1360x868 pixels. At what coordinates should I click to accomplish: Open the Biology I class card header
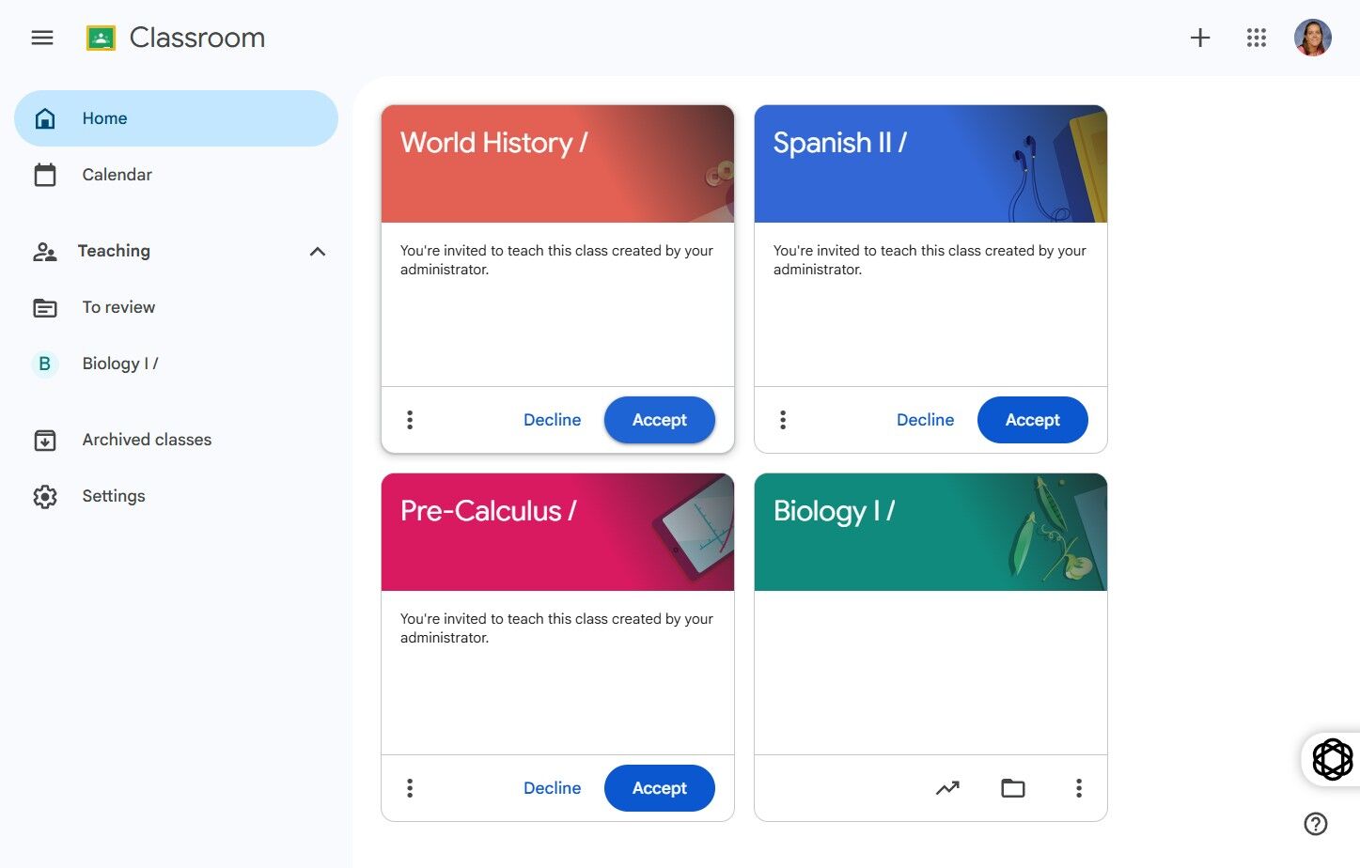(930, 532)
